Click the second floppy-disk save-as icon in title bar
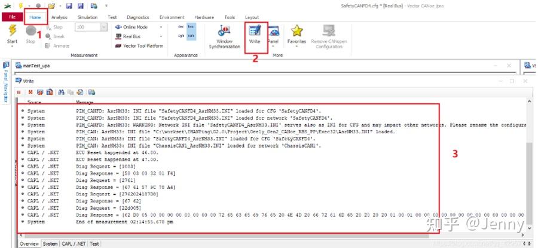Viewport: 538px width, 248px height. coord(81,6)
